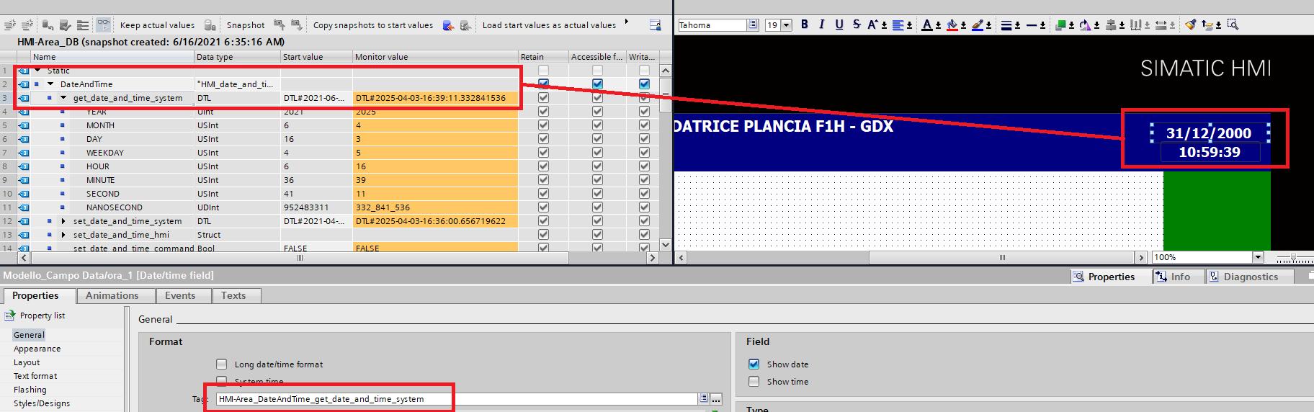Screen dimensions: 1314x412
Task: Click the tag list icon beside the Tag field
Action: point(703,398)
